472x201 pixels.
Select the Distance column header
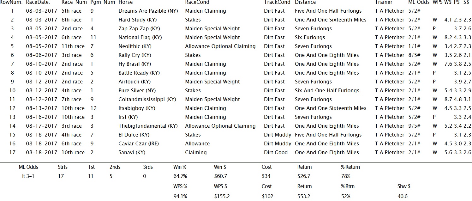click(305, 2)
